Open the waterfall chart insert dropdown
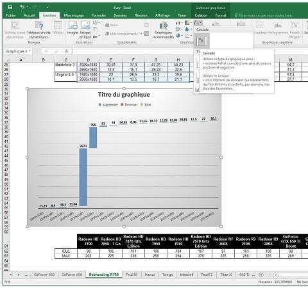The image size is (308, 288). (198, 22)
